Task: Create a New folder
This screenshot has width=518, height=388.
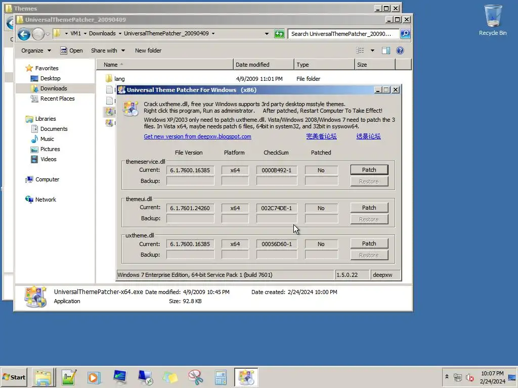Action: [148, 51]
